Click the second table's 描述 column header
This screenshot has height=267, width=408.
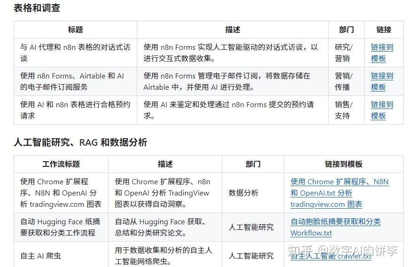(x=165, y=164)
